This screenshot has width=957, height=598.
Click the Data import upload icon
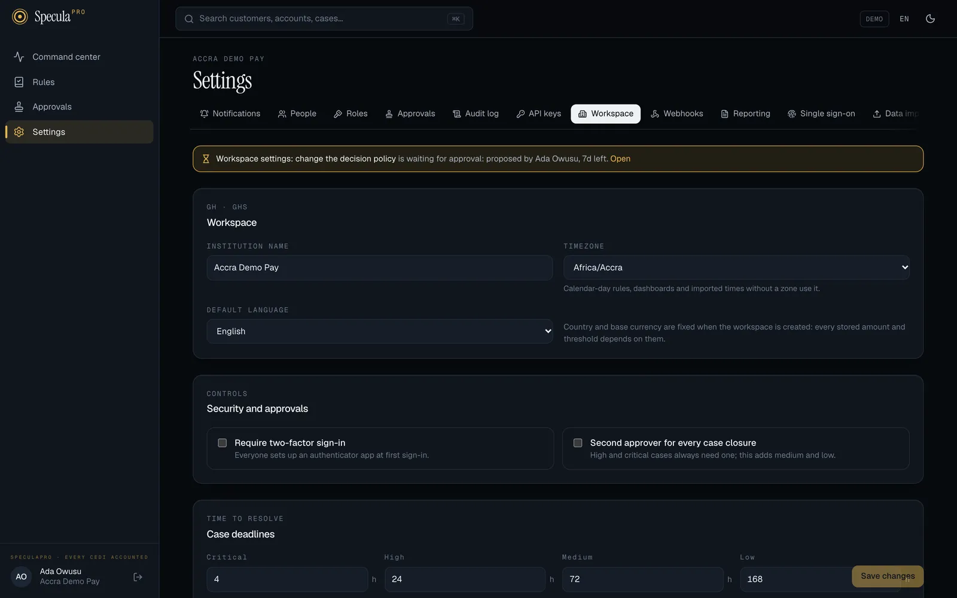point(877,114)
